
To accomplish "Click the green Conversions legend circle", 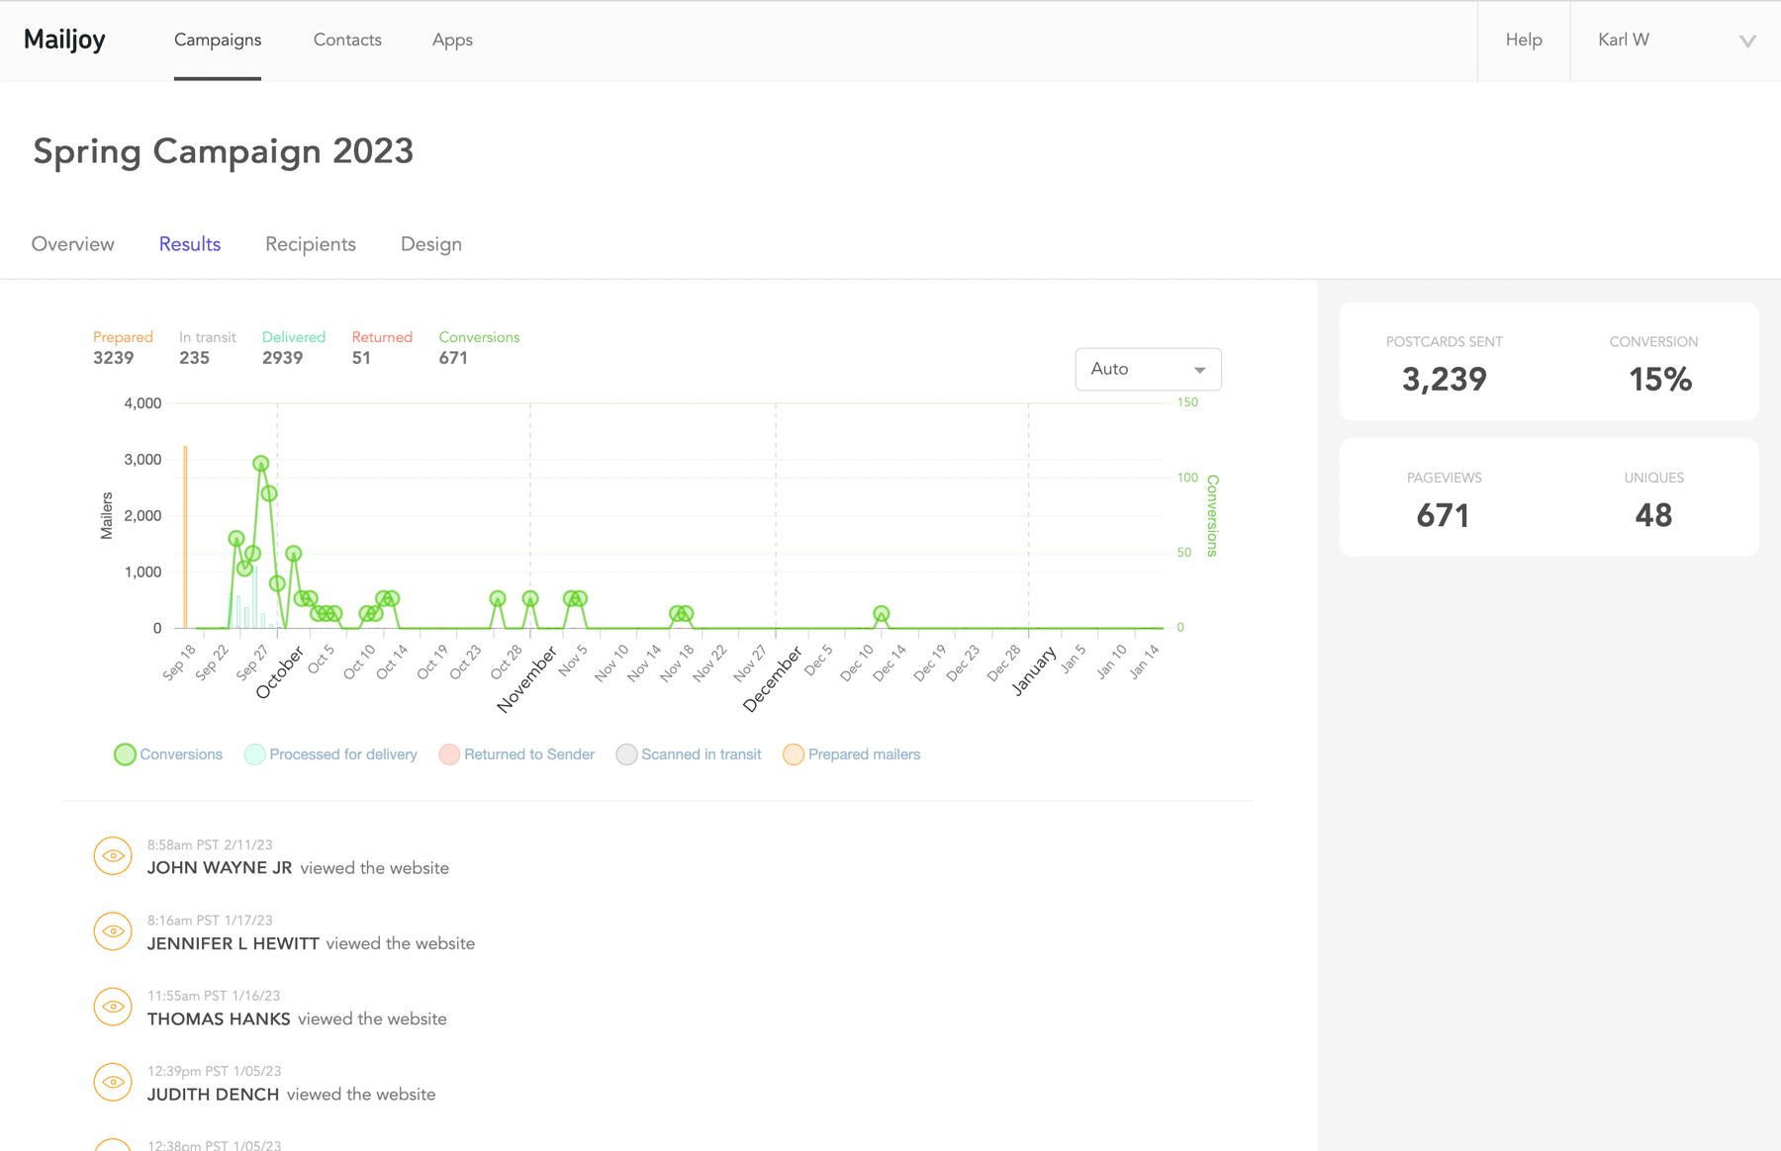I will 125,754.
